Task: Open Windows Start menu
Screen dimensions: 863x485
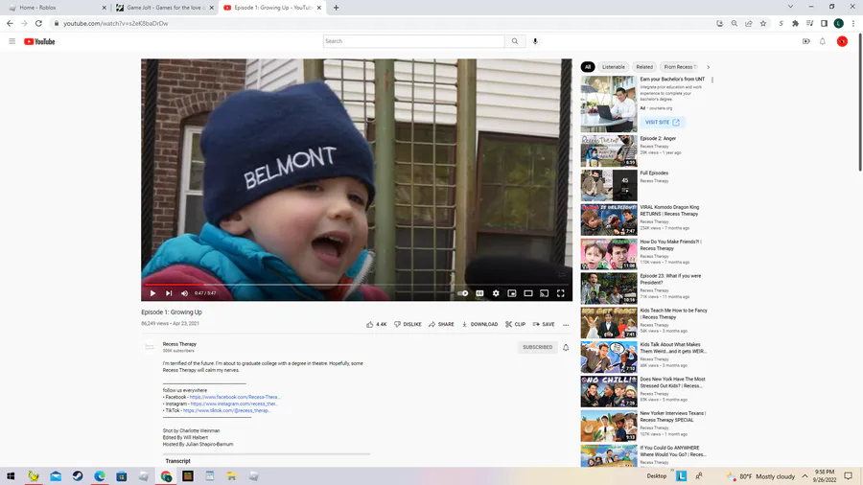Action: click(x=11, y=476)
